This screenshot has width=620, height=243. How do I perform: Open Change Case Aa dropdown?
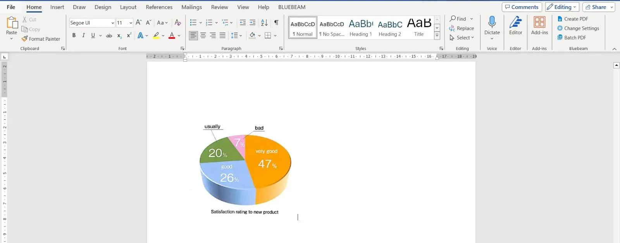coord(162,23)
